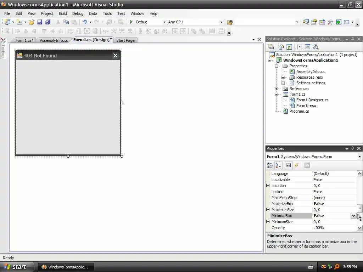
Task: Click the Save All toolbar icon
Action: point(48,22)
